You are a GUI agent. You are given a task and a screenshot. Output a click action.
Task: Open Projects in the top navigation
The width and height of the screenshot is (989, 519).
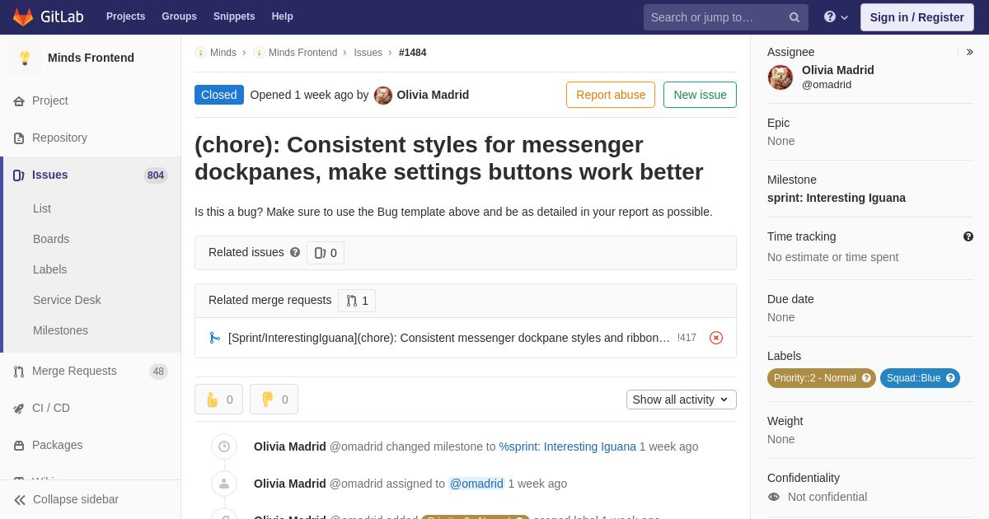(x=125, y=16)
